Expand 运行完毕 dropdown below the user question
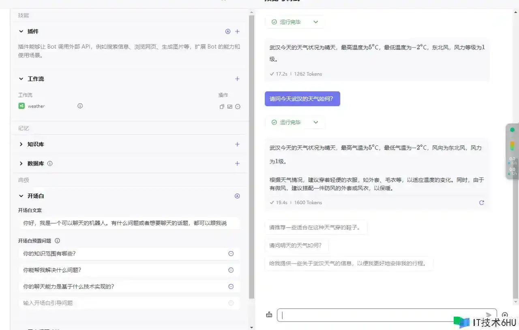Screen dimensions: 519x330 315,122
